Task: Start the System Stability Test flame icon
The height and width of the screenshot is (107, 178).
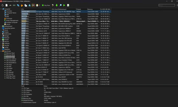Action: tap(22, 5)
